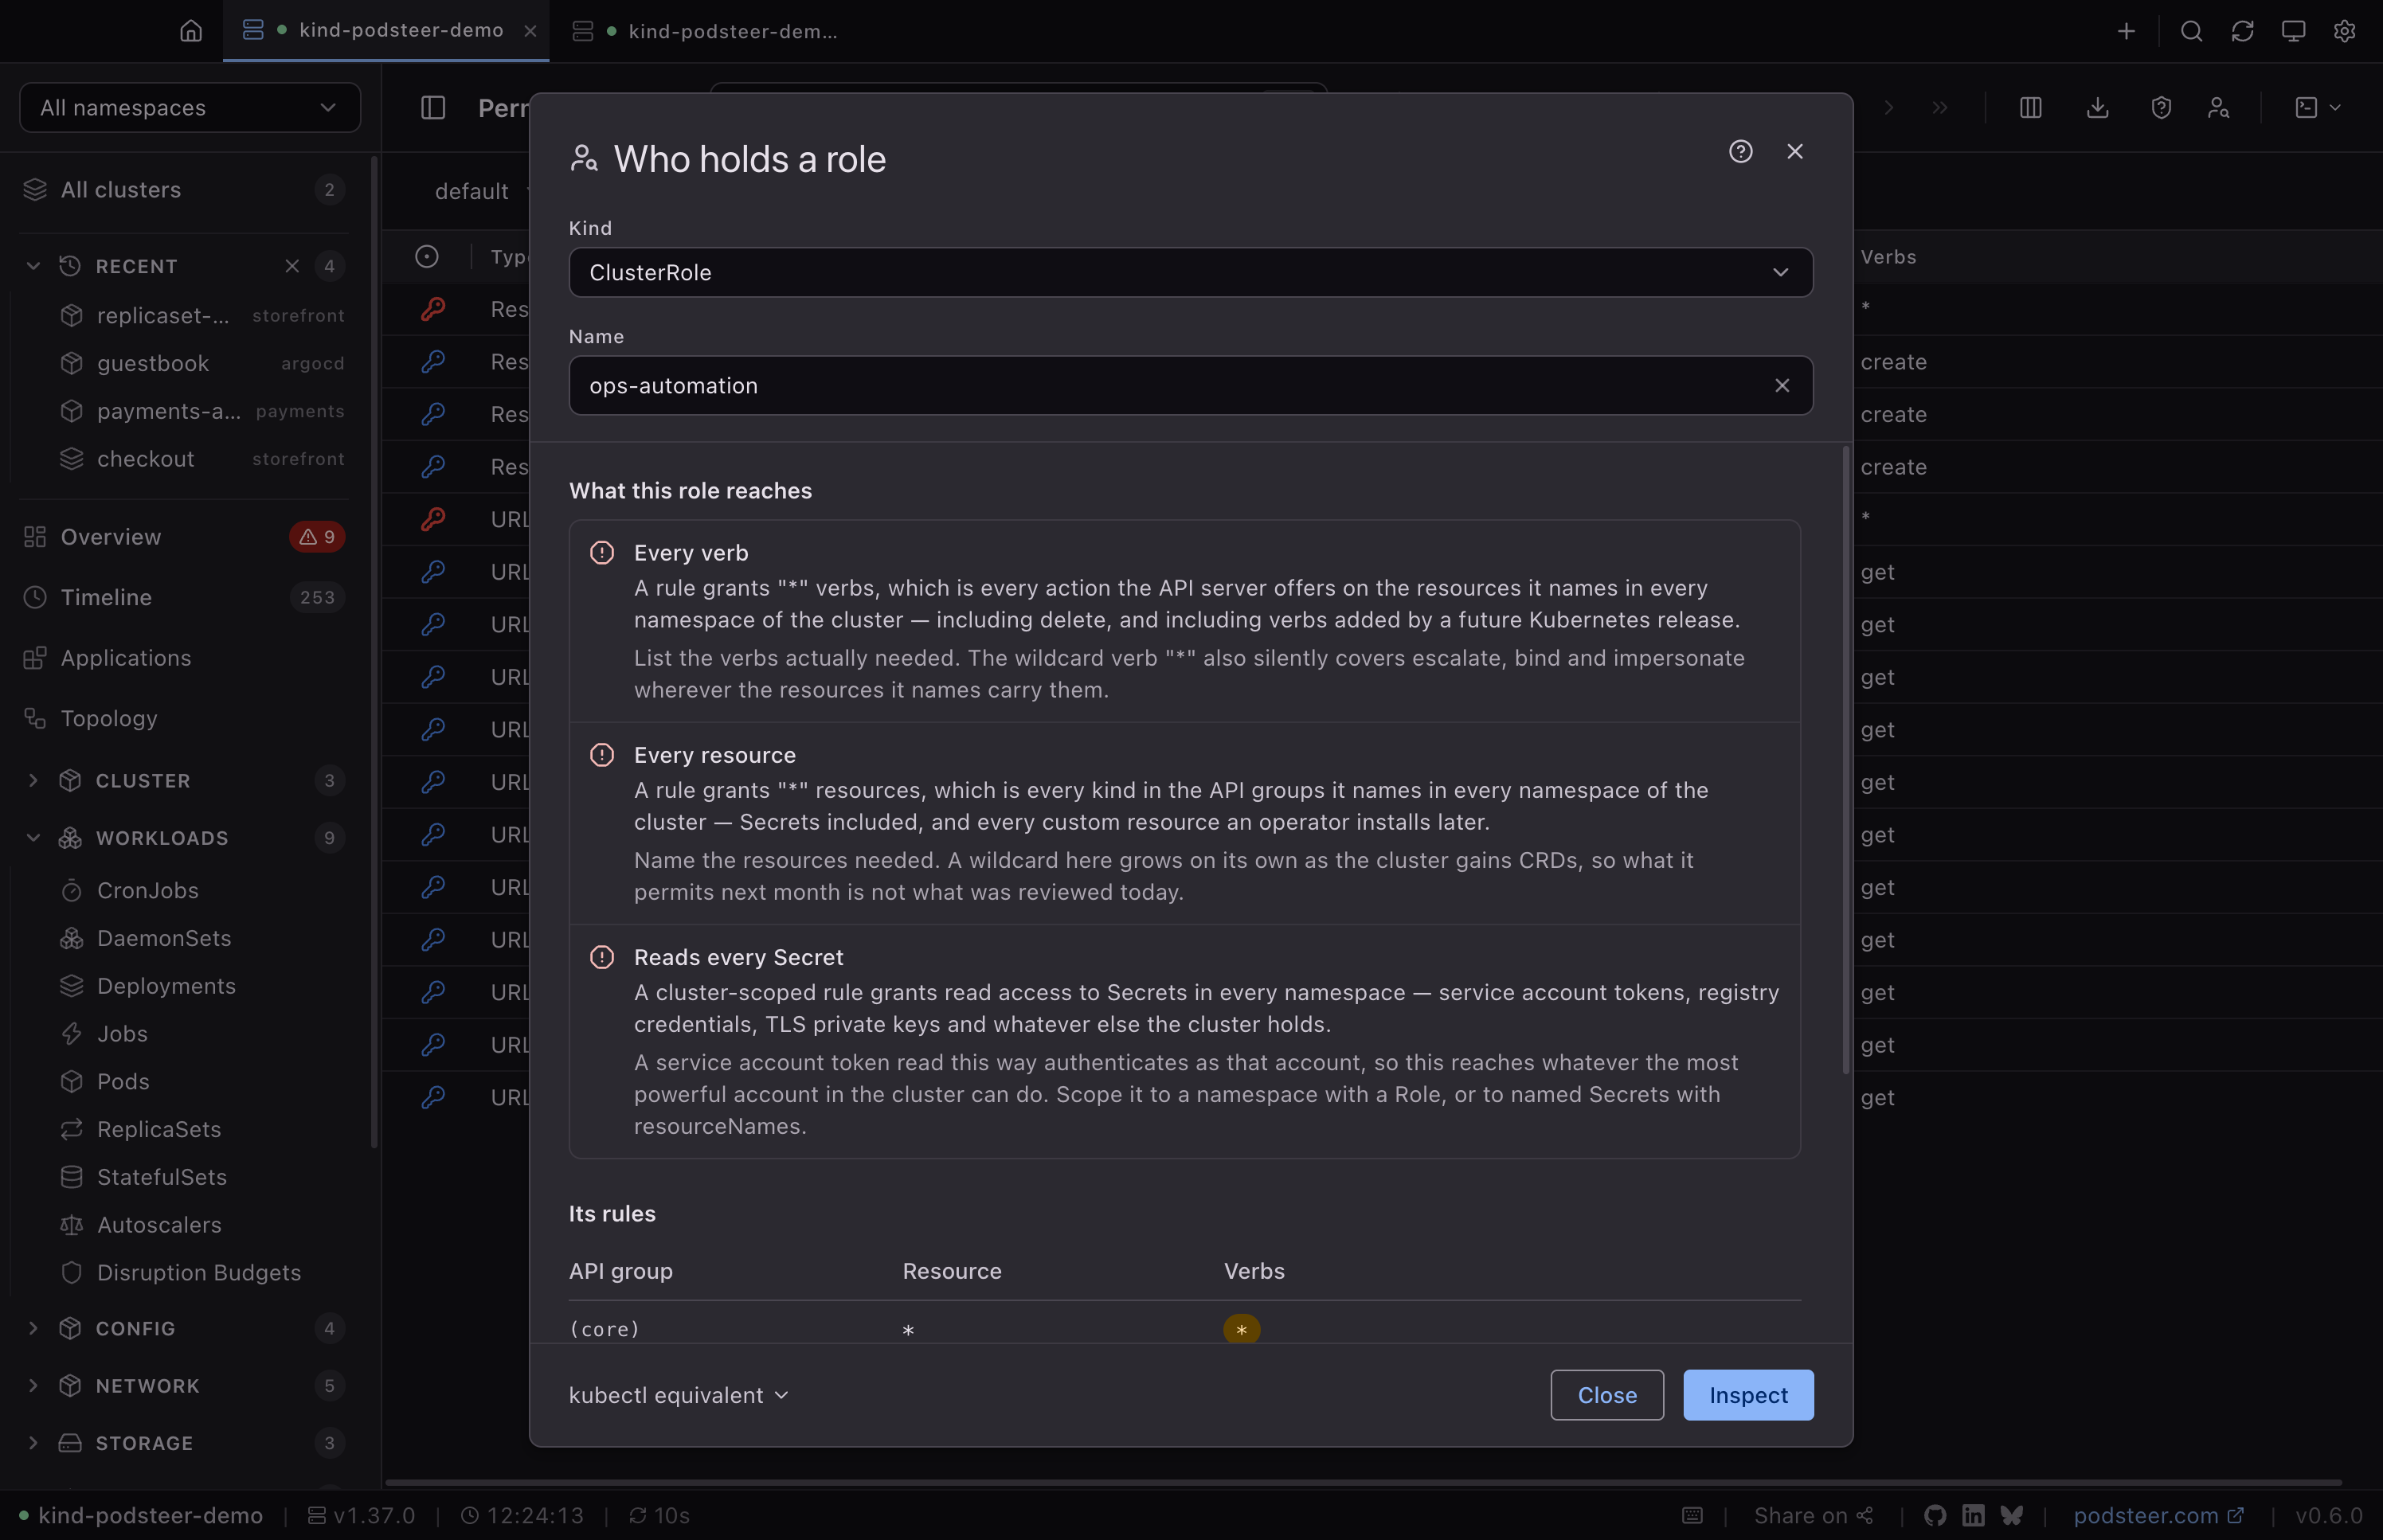Click the Inspect button
The width and height of the screenshot is (2383, 1540).
click(1748, 1395)
